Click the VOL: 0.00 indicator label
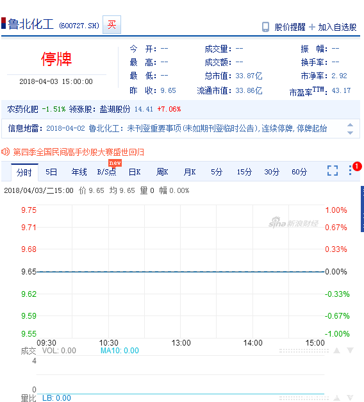Screen dimensions: 364x402 coord(59,351)
